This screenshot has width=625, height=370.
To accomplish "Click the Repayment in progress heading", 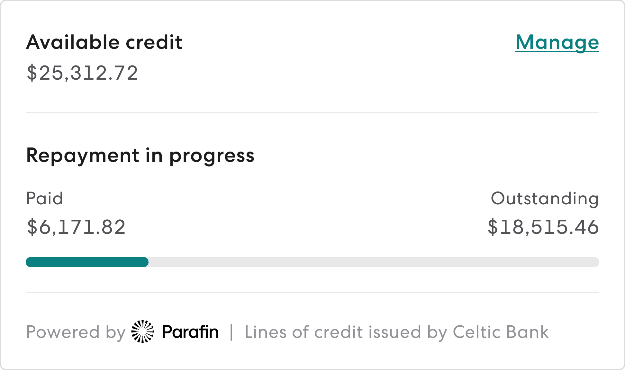I will (x=140, y=156).
